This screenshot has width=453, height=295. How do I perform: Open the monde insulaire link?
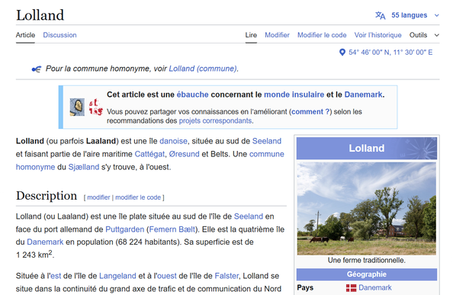294,95
